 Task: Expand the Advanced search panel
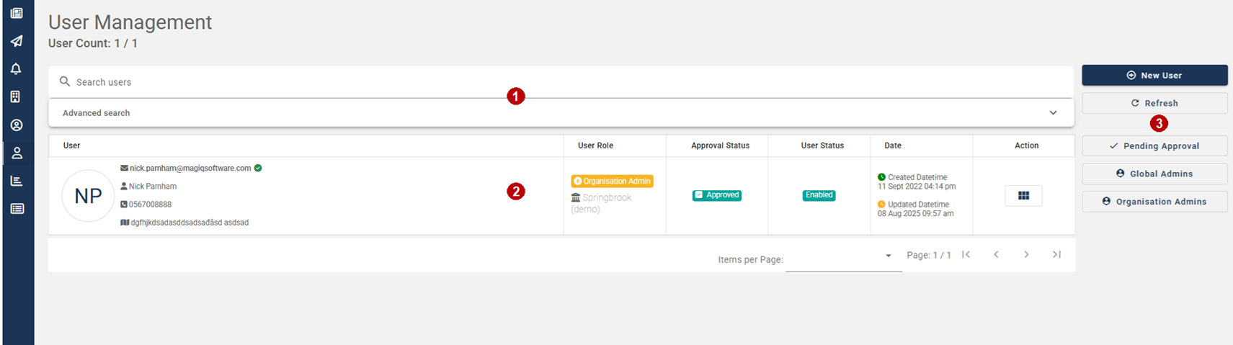(561, 113)
